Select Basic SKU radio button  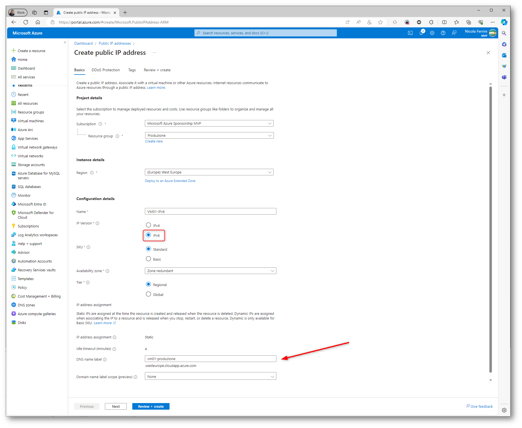(x=148, y=259)
